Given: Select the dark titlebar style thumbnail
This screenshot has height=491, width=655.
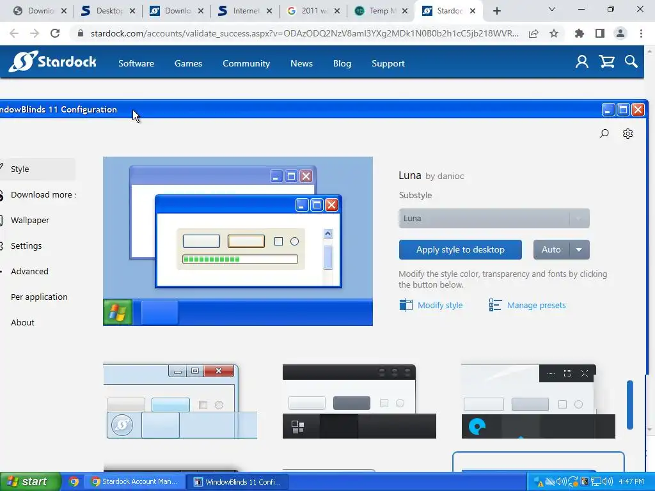Looking at the screenshot, I should coord(359,401).
